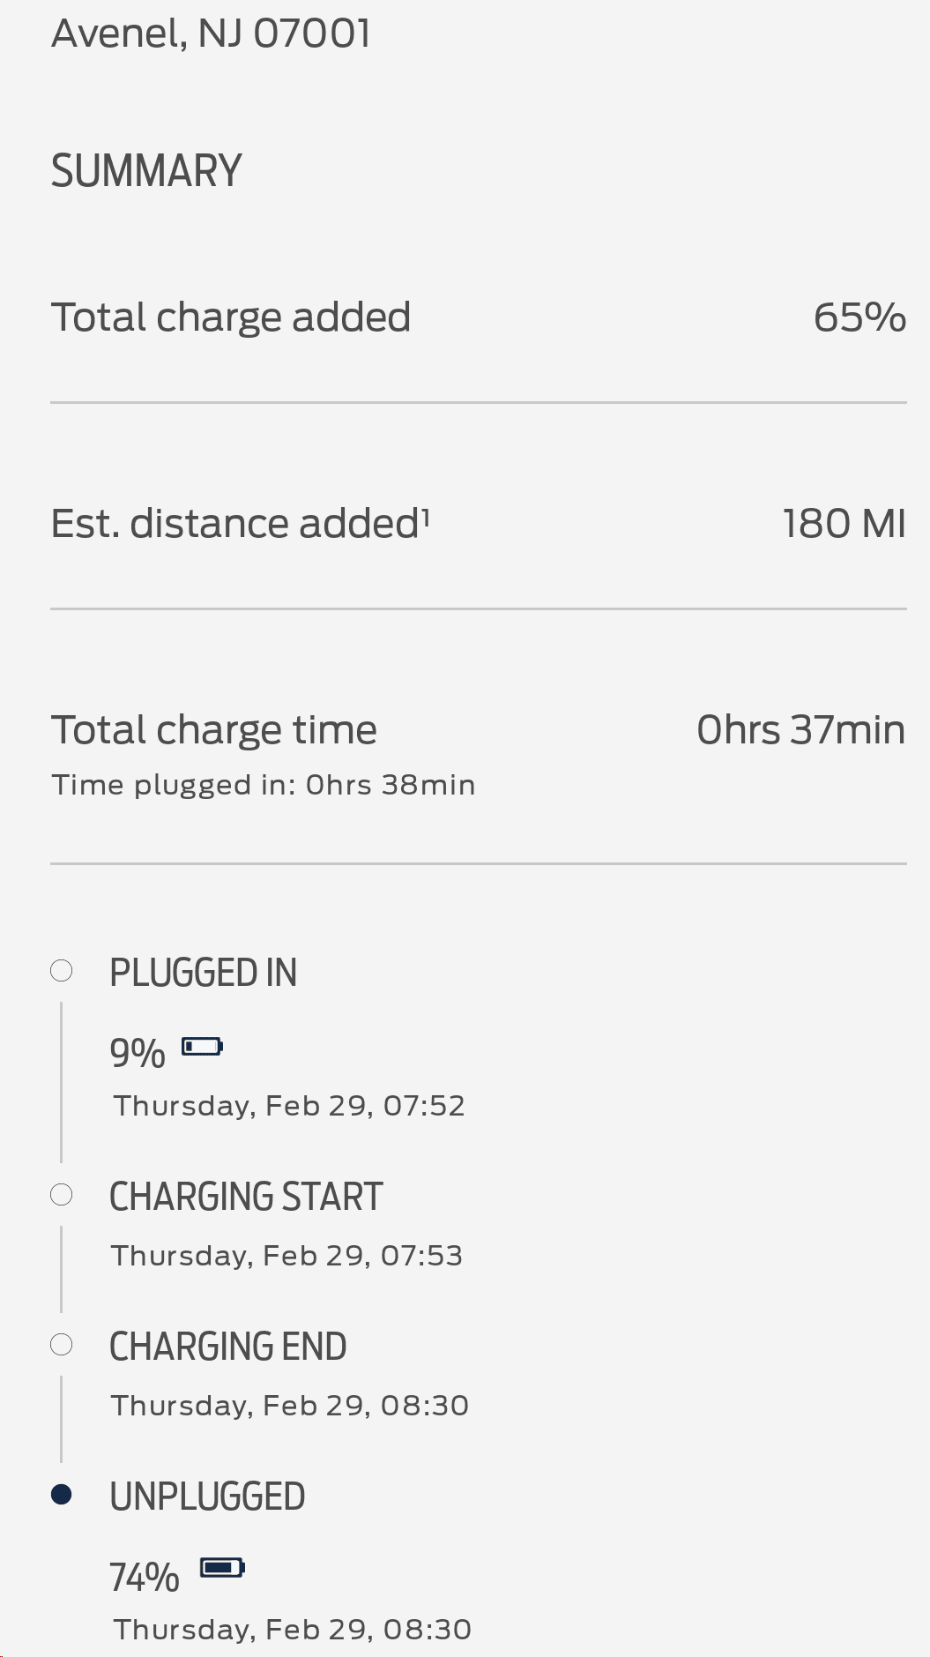Select the Charging End timeline marker circle
Image resolution: width=930 pixels, height=1657 pixels.
pyautogui.click(x=62, y=1345)
